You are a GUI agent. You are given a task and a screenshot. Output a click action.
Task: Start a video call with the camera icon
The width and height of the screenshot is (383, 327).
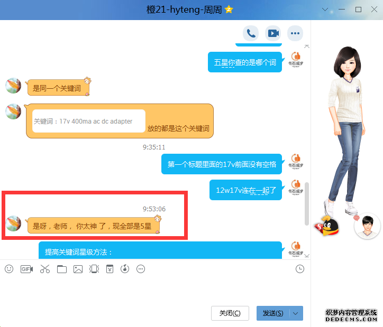coord(273,33)
